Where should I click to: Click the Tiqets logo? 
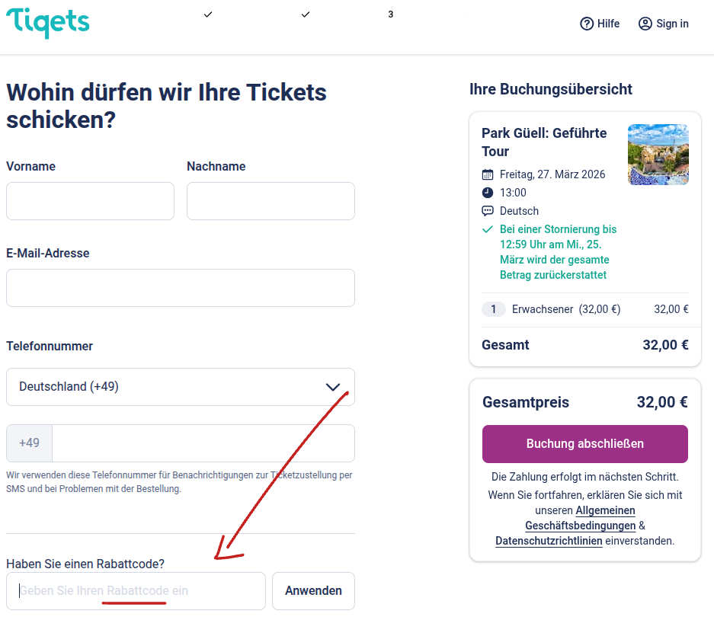point(47,23)
